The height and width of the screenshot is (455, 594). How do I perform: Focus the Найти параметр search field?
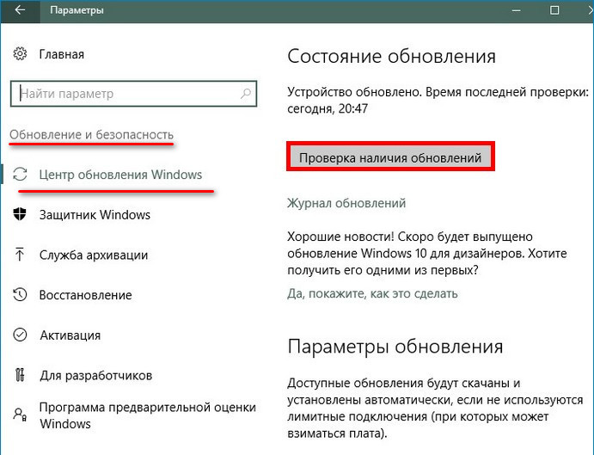click(x=133, y=93)
